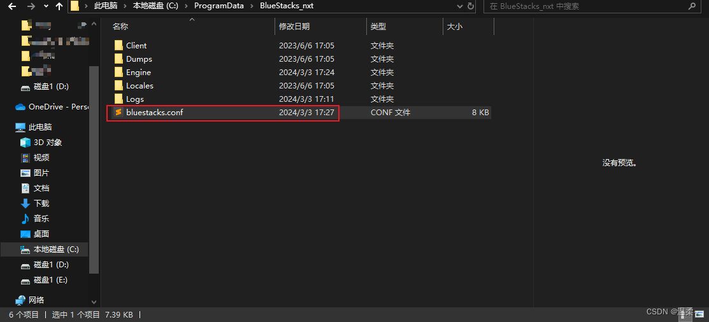Focus the BlueStacks_nxt search box
The image size is (709, 322).
point(591,6)
